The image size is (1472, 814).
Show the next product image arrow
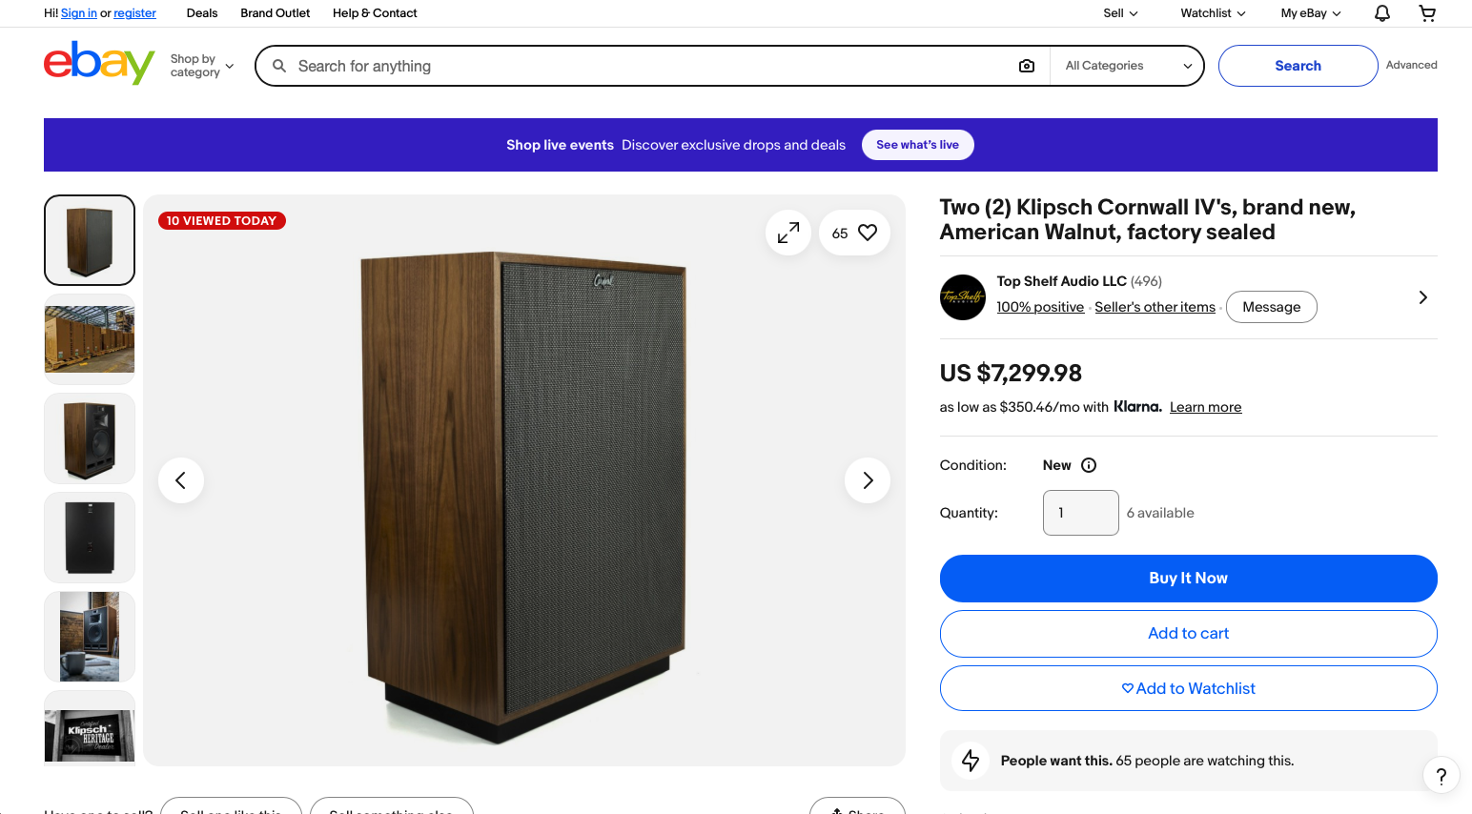tap(868, 480)
